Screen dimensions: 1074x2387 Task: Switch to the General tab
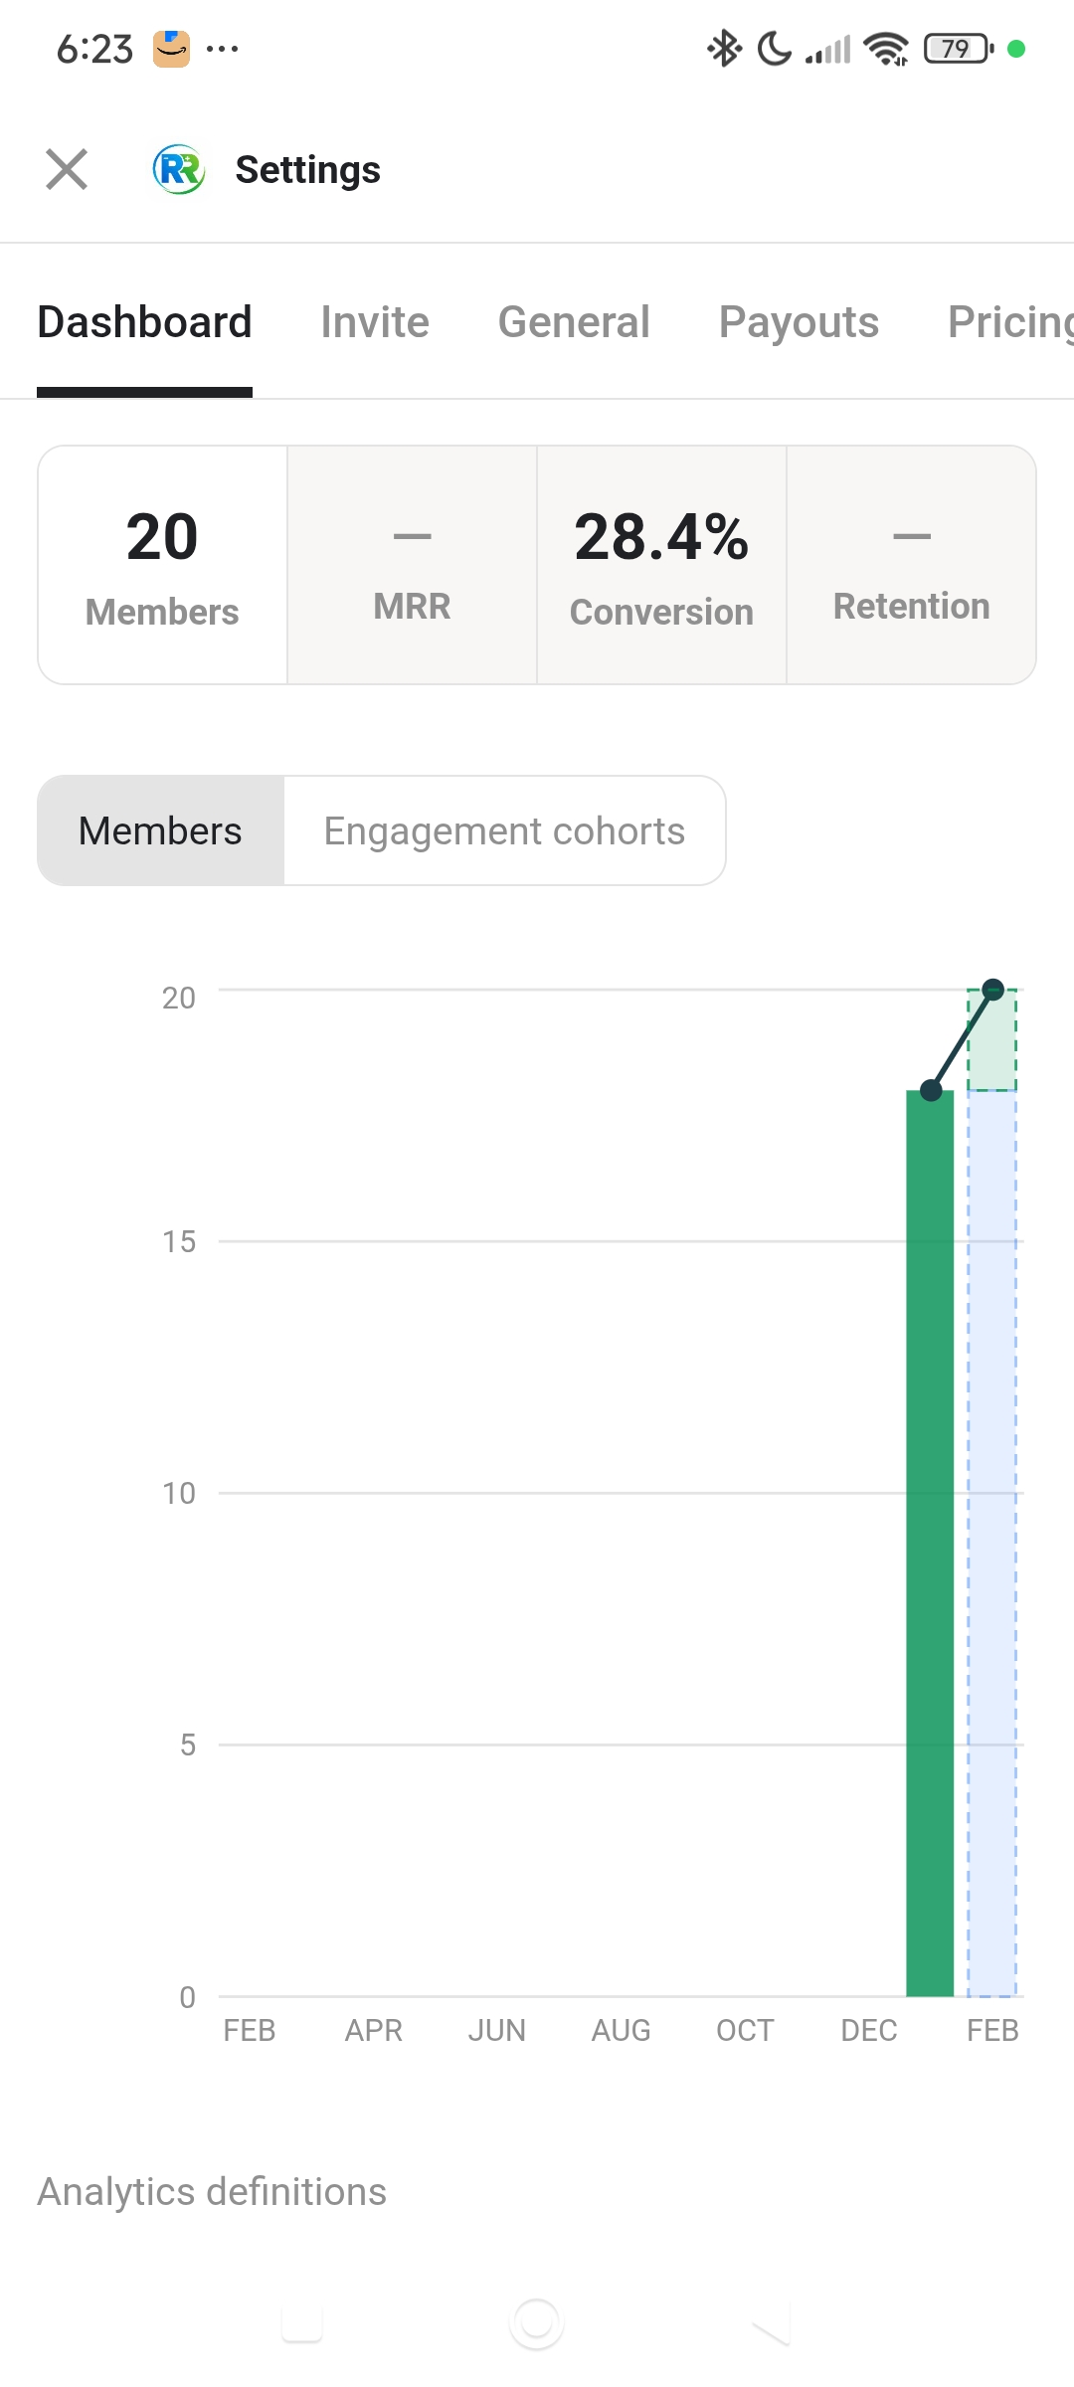point(574,322)
